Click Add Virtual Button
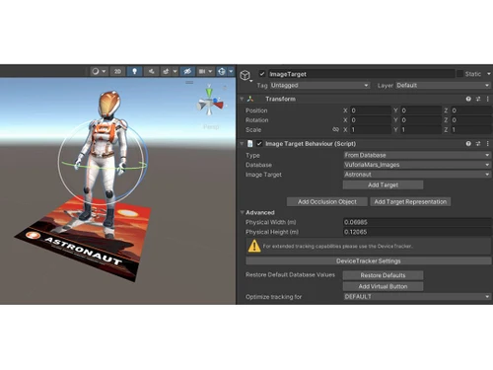 (383, 286)
